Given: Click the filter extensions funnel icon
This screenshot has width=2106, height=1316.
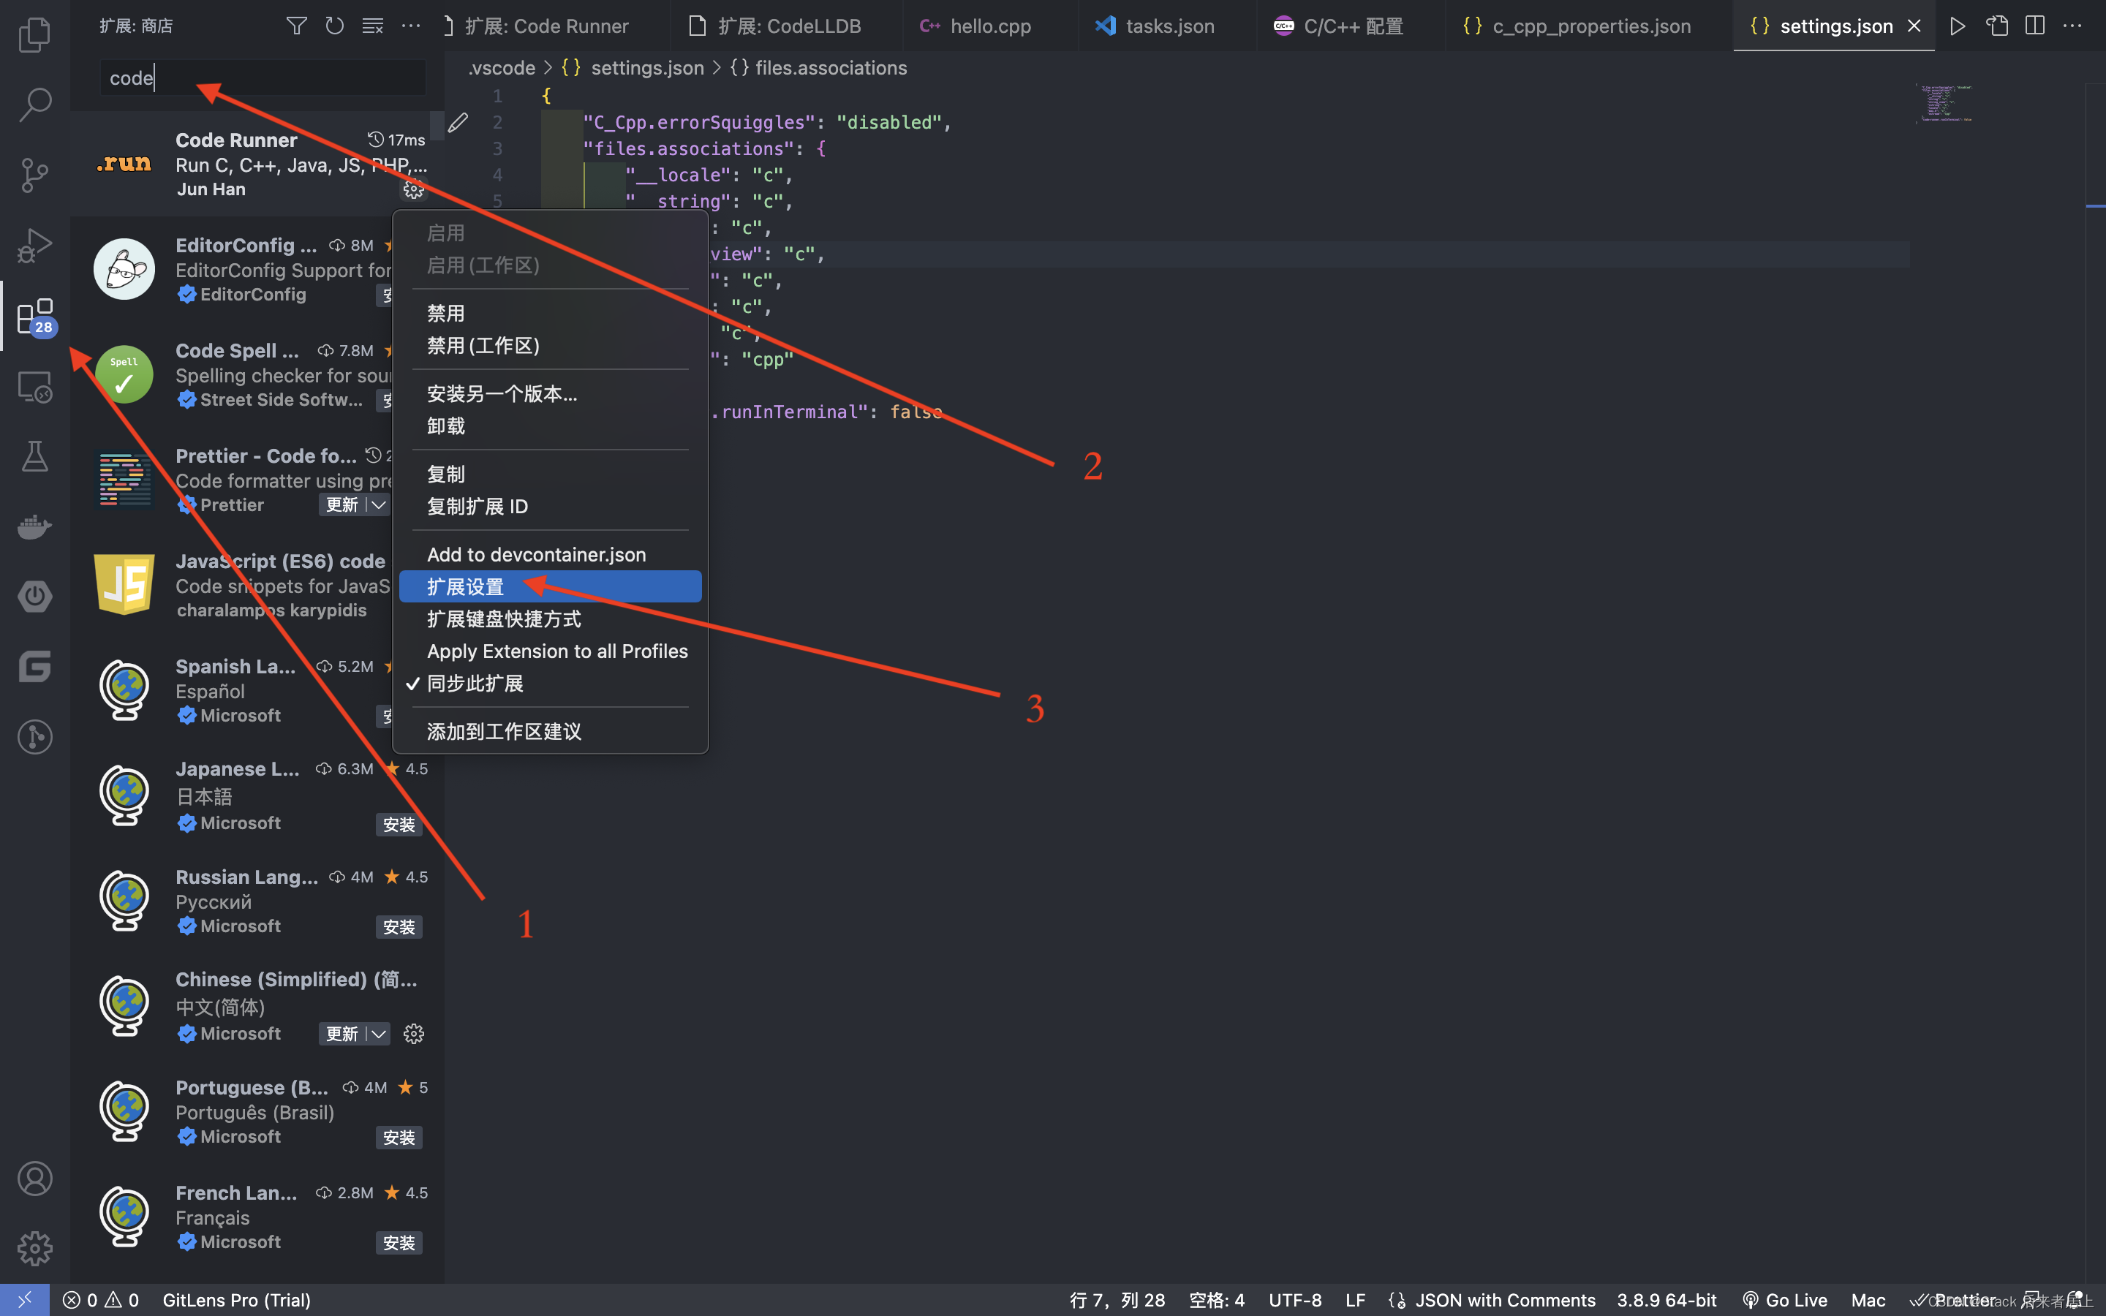Looking at the screenshot, I should 297,26.
